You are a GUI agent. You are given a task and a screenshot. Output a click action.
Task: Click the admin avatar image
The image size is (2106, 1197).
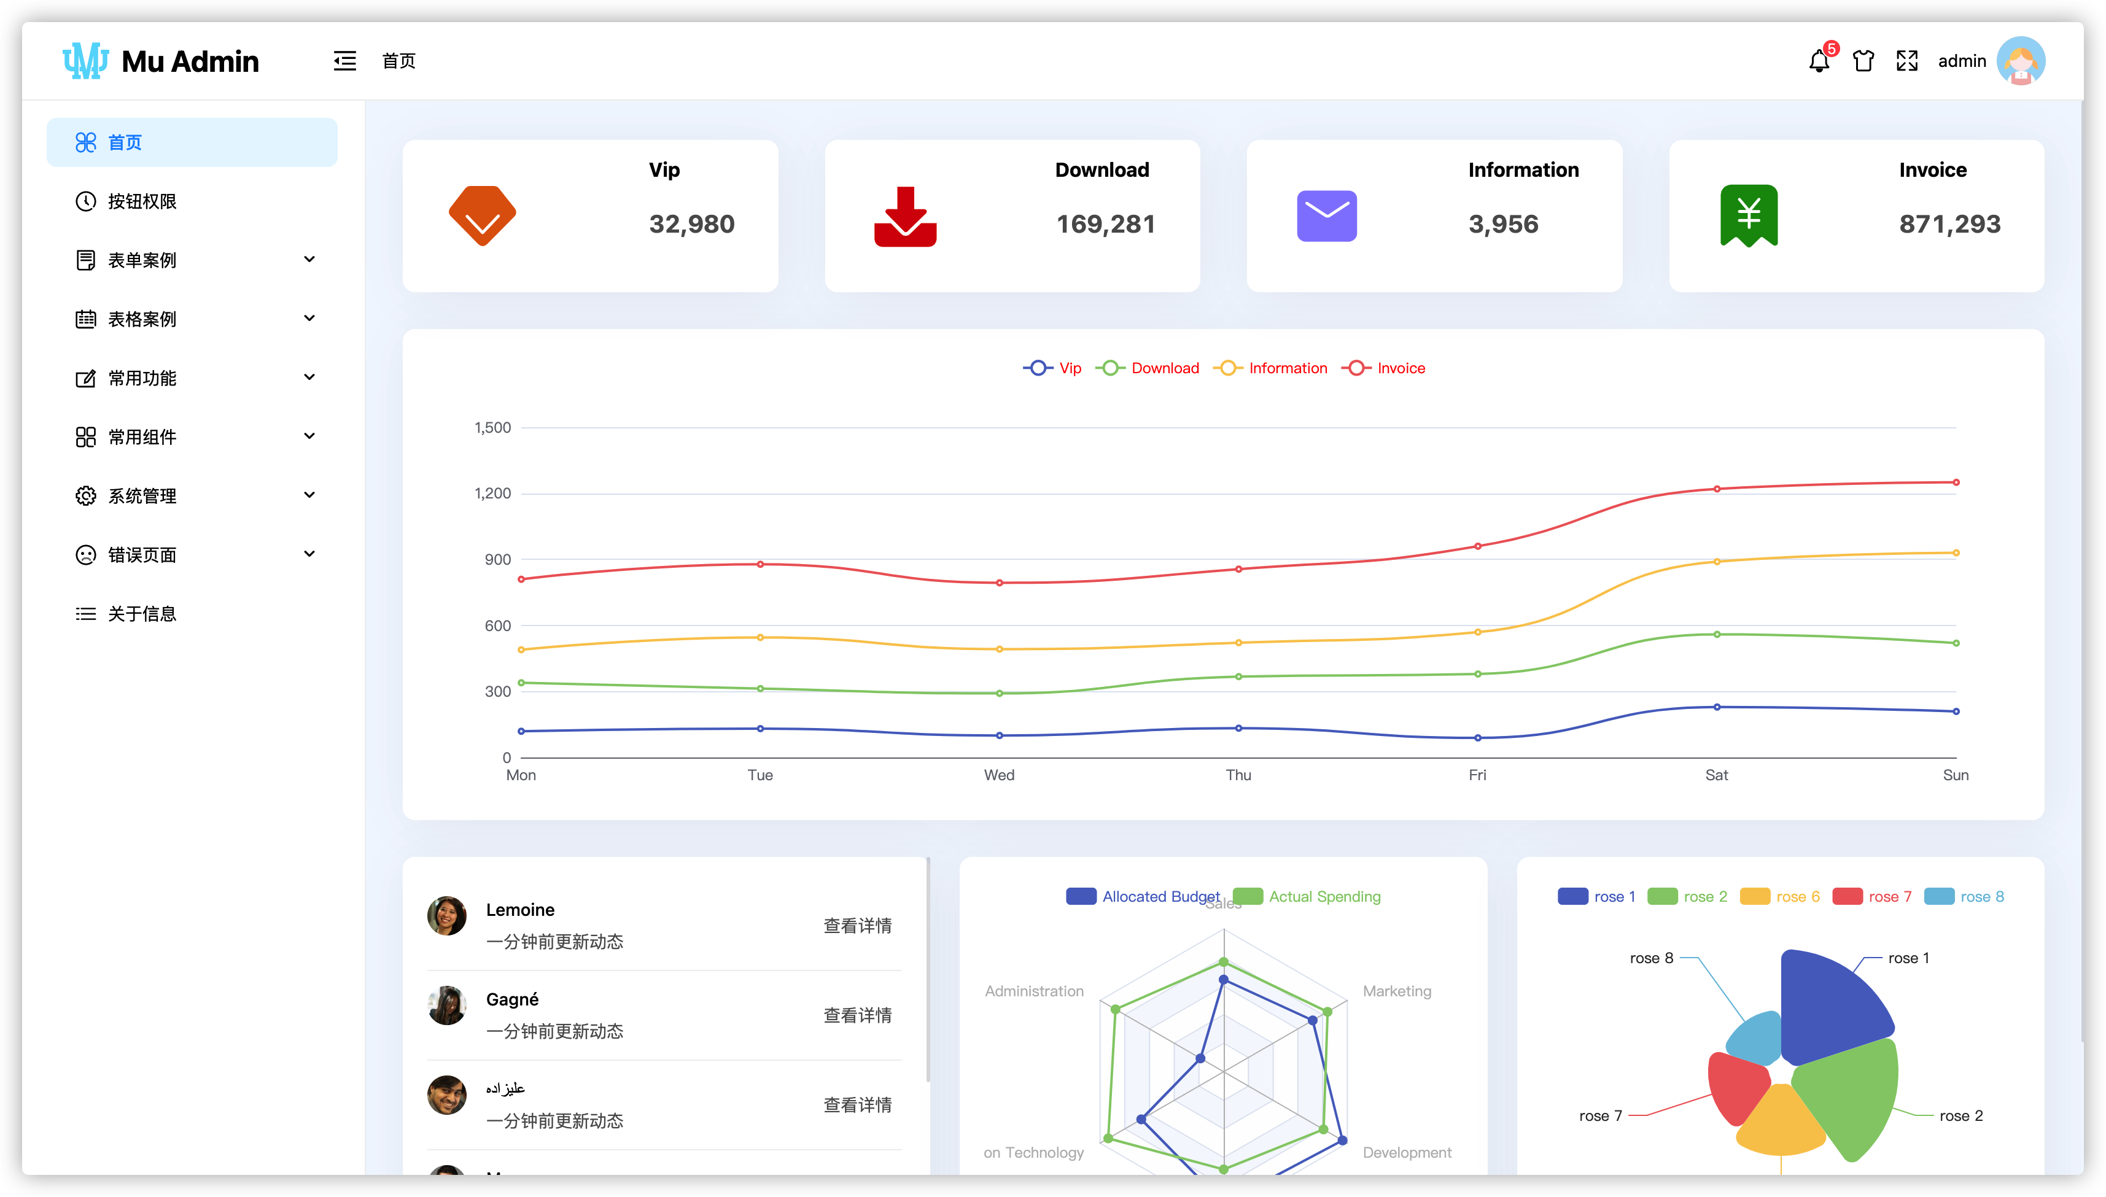(2021, 61)
